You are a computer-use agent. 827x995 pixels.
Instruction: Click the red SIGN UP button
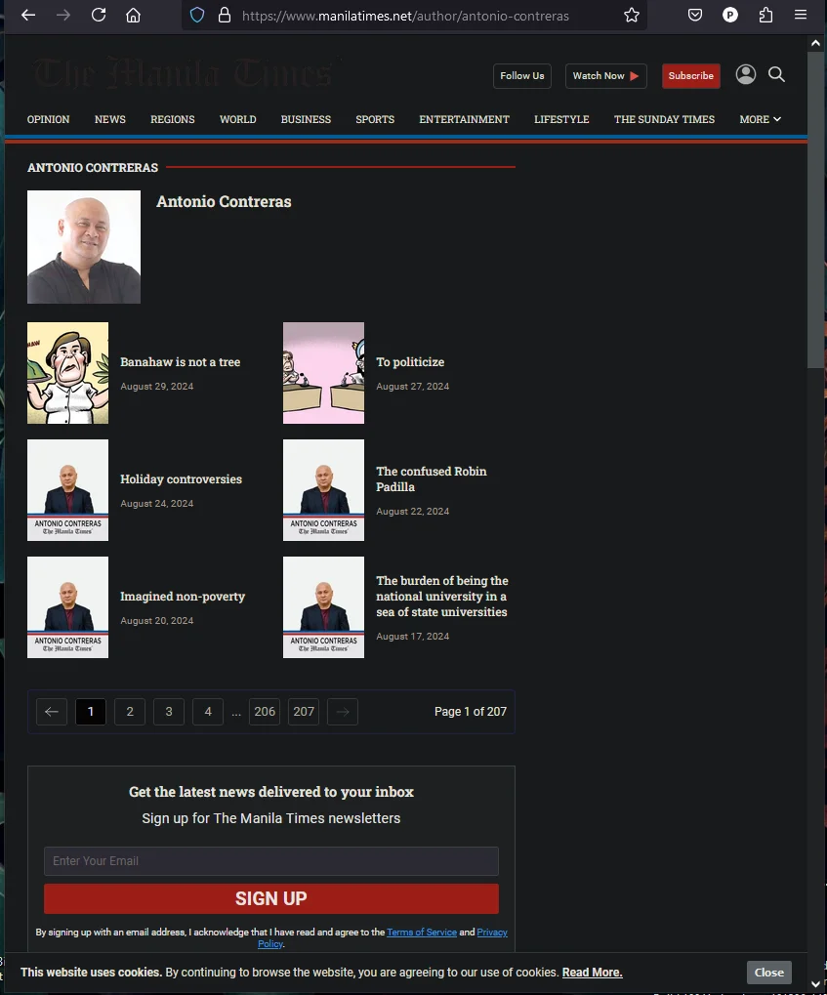coord(271,898)
